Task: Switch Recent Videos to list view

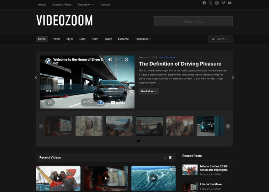Action: pos(165,157)
